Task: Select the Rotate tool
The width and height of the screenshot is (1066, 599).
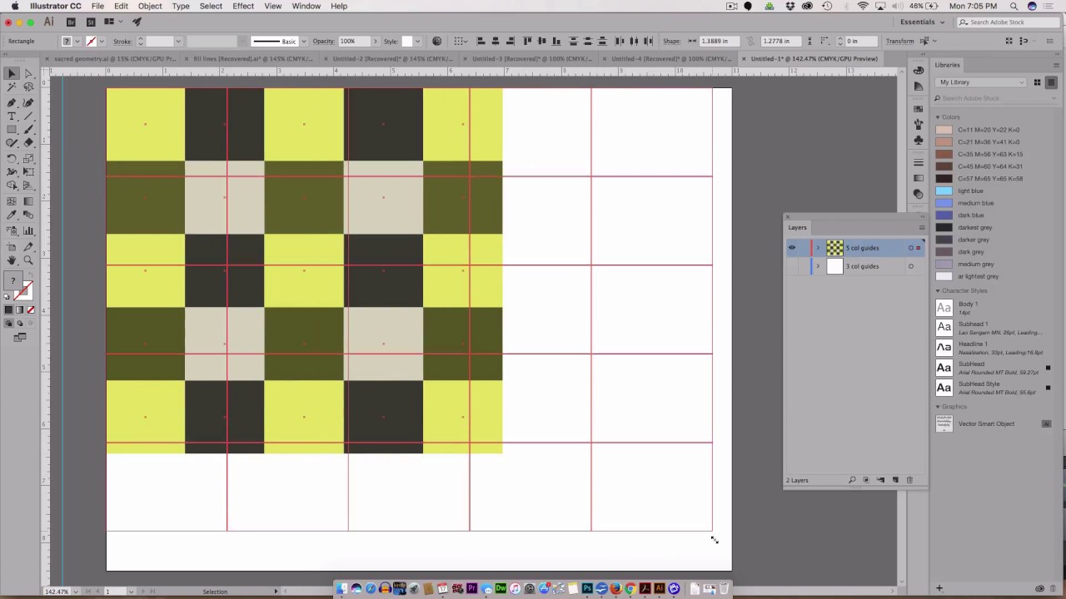Action: (x=12, y=158)
